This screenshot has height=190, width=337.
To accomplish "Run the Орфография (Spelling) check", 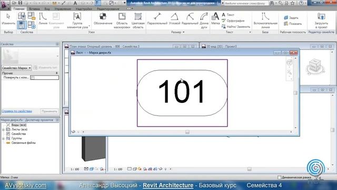I will pyautogui.click(x=233, y=21).
